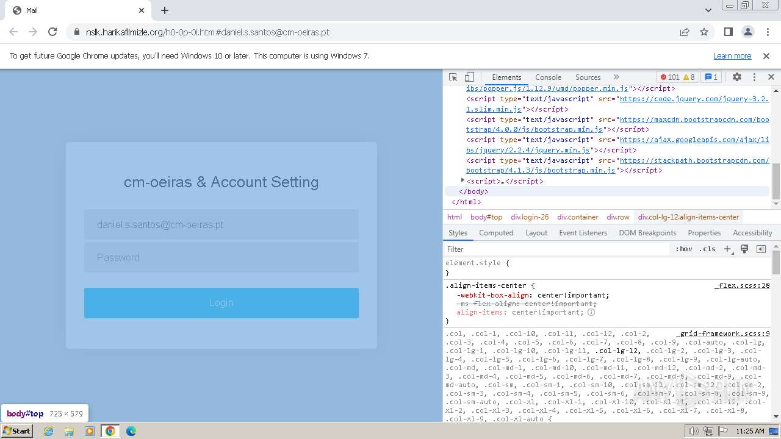This screenshot has width=781, height=439.
Task: Click the 11:25 AM taskbar clock
Action: tap(750, 431)
